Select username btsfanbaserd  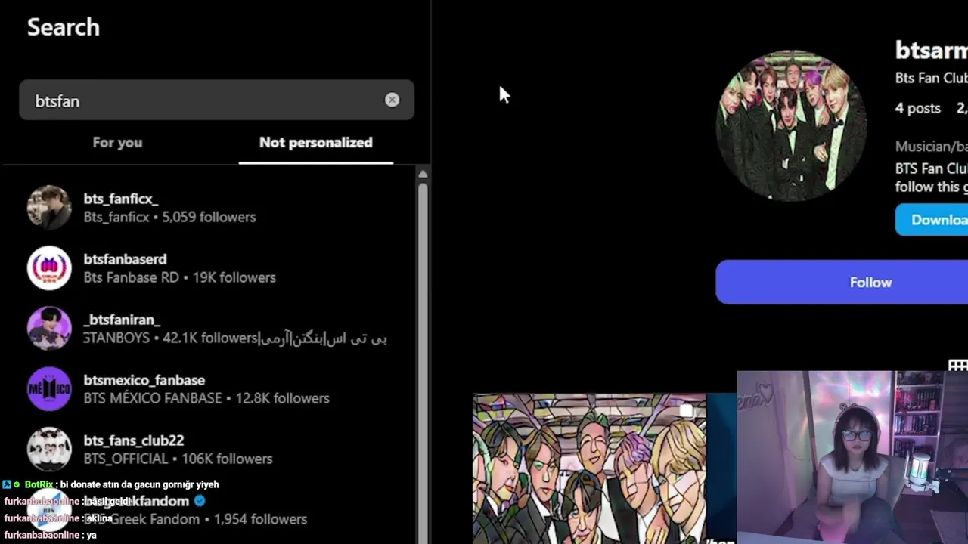point(125,259)
